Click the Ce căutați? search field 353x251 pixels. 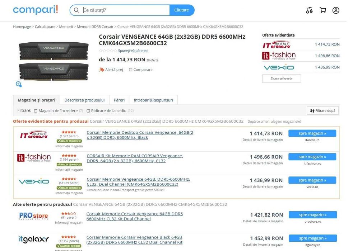[x=126, y=10]
